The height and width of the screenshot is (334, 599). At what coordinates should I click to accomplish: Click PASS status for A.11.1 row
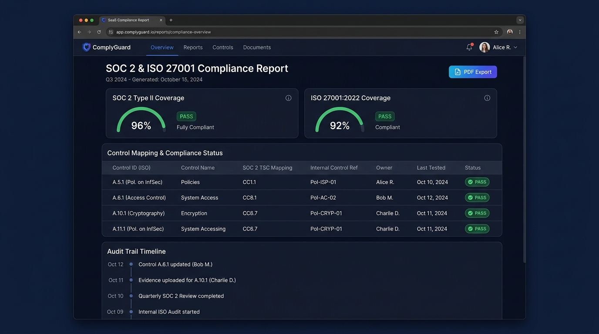pyautogui.click(x=477, y=229)
